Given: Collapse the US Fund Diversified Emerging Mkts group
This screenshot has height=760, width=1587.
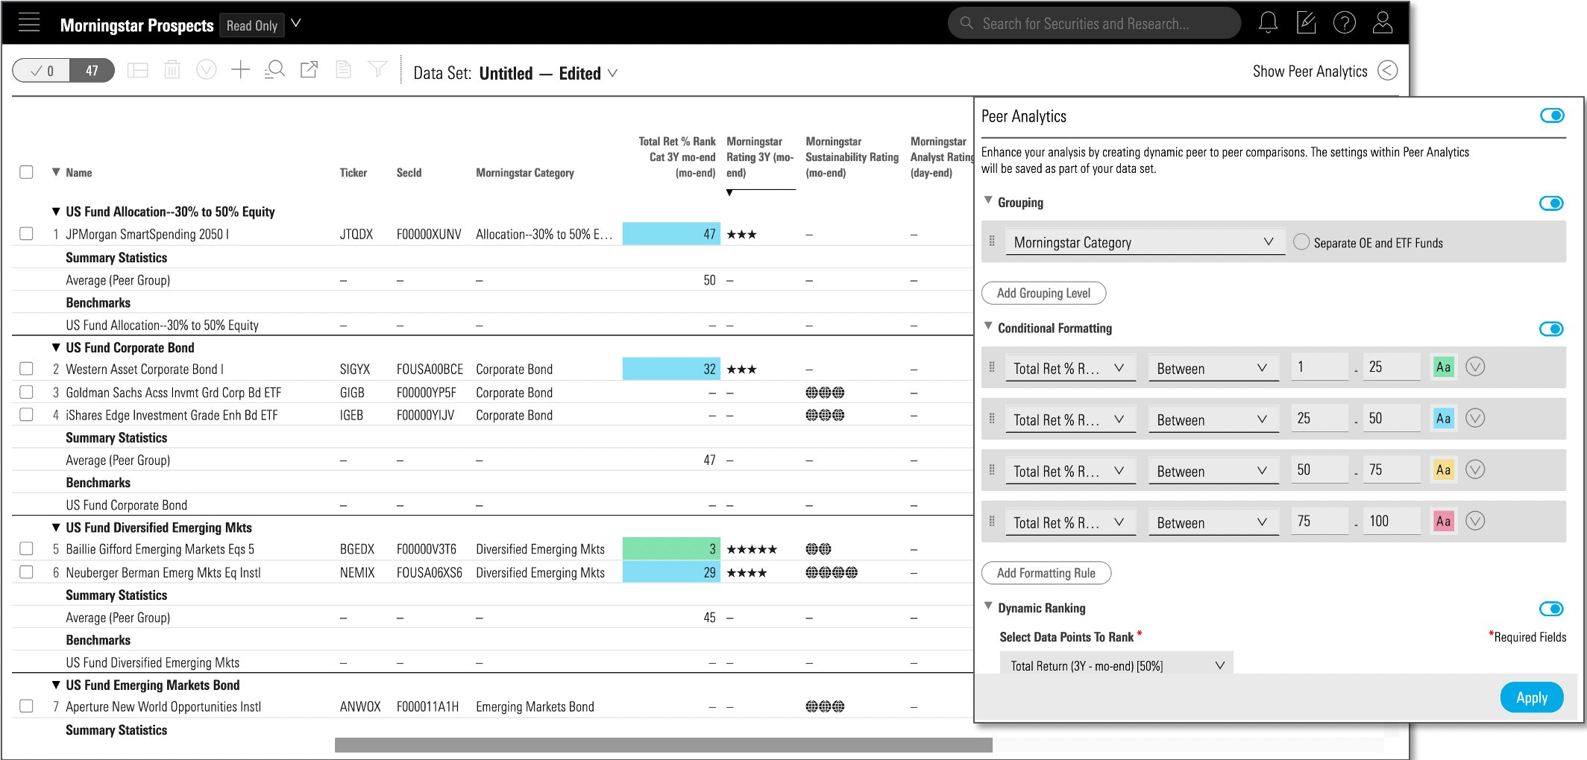Looking at the screenshot, I should (56, 528).
